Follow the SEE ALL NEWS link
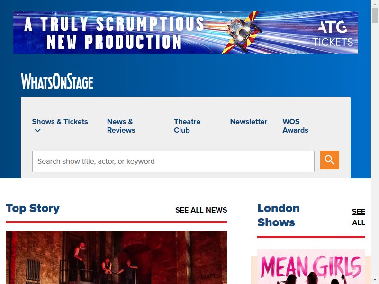Image resolution: width=379 pixels, height=284 pixels. (x=201, y=210)
